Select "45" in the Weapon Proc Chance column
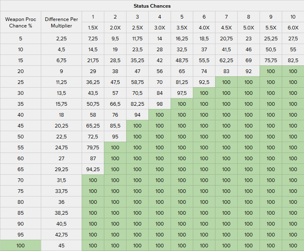The height and width of the screenshot is (251, 304). tap(21, 126)
